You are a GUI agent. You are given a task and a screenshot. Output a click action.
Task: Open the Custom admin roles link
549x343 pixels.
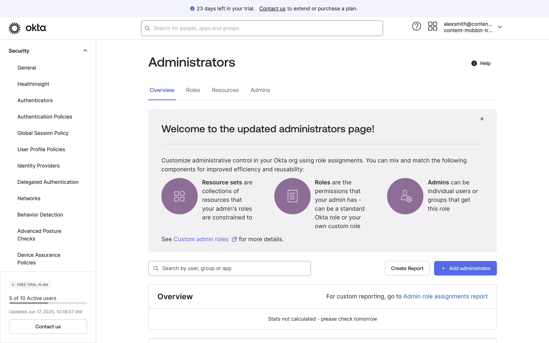pyautogui.click(x=201, y=239)
